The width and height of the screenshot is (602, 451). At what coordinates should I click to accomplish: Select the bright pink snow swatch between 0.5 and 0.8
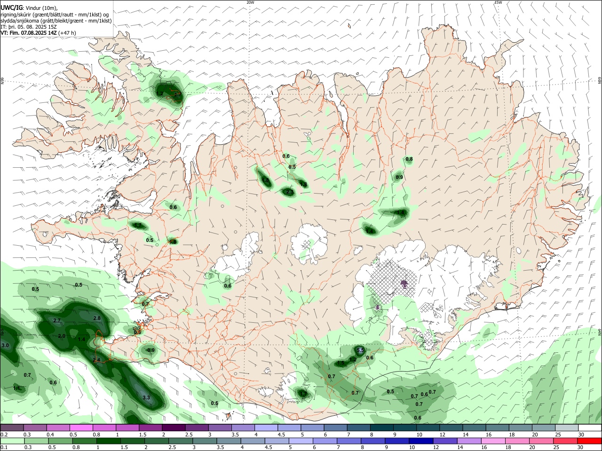81,428
